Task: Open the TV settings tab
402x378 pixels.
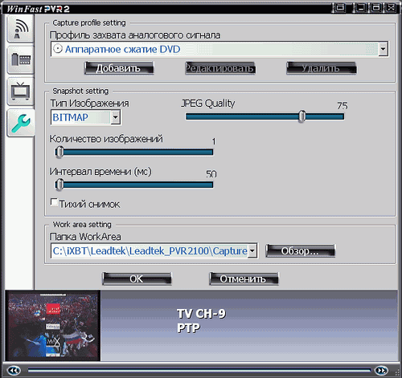Action: coord(20,91)
